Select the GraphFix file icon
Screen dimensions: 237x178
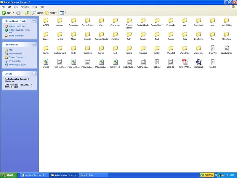[212, 48]
